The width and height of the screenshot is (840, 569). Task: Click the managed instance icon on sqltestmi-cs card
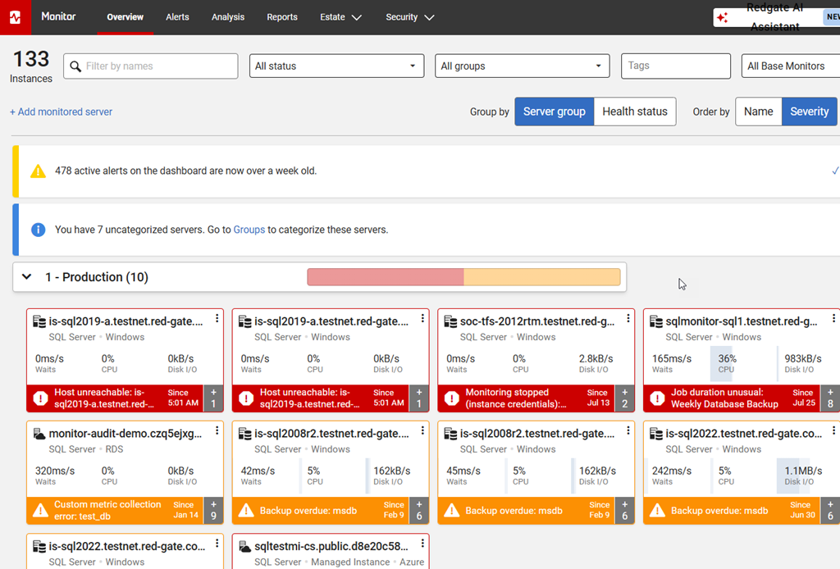[244, 547]
